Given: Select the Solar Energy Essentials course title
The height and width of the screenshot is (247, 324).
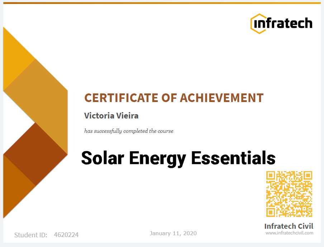Looking at the screenshot, I should pos(178,158).
